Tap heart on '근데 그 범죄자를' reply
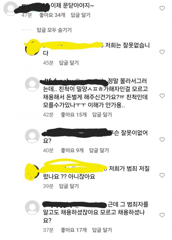This screenshot has width=172, height=240. point(162,215)
